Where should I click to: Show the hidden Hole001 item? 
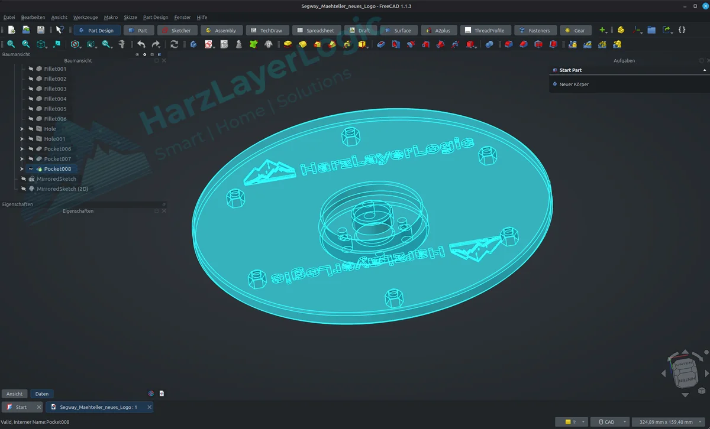[x=31, y=139]
